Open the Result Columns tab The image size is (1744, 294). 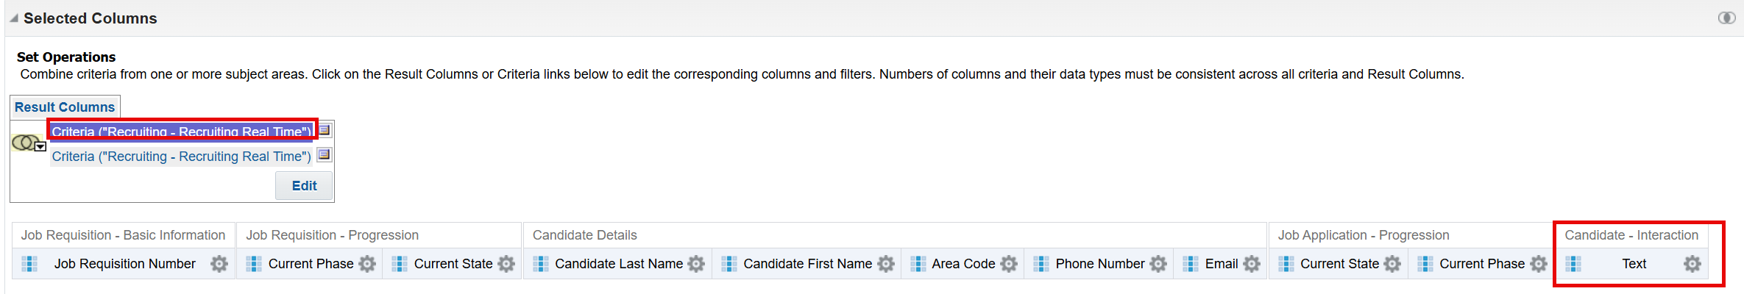65,107
